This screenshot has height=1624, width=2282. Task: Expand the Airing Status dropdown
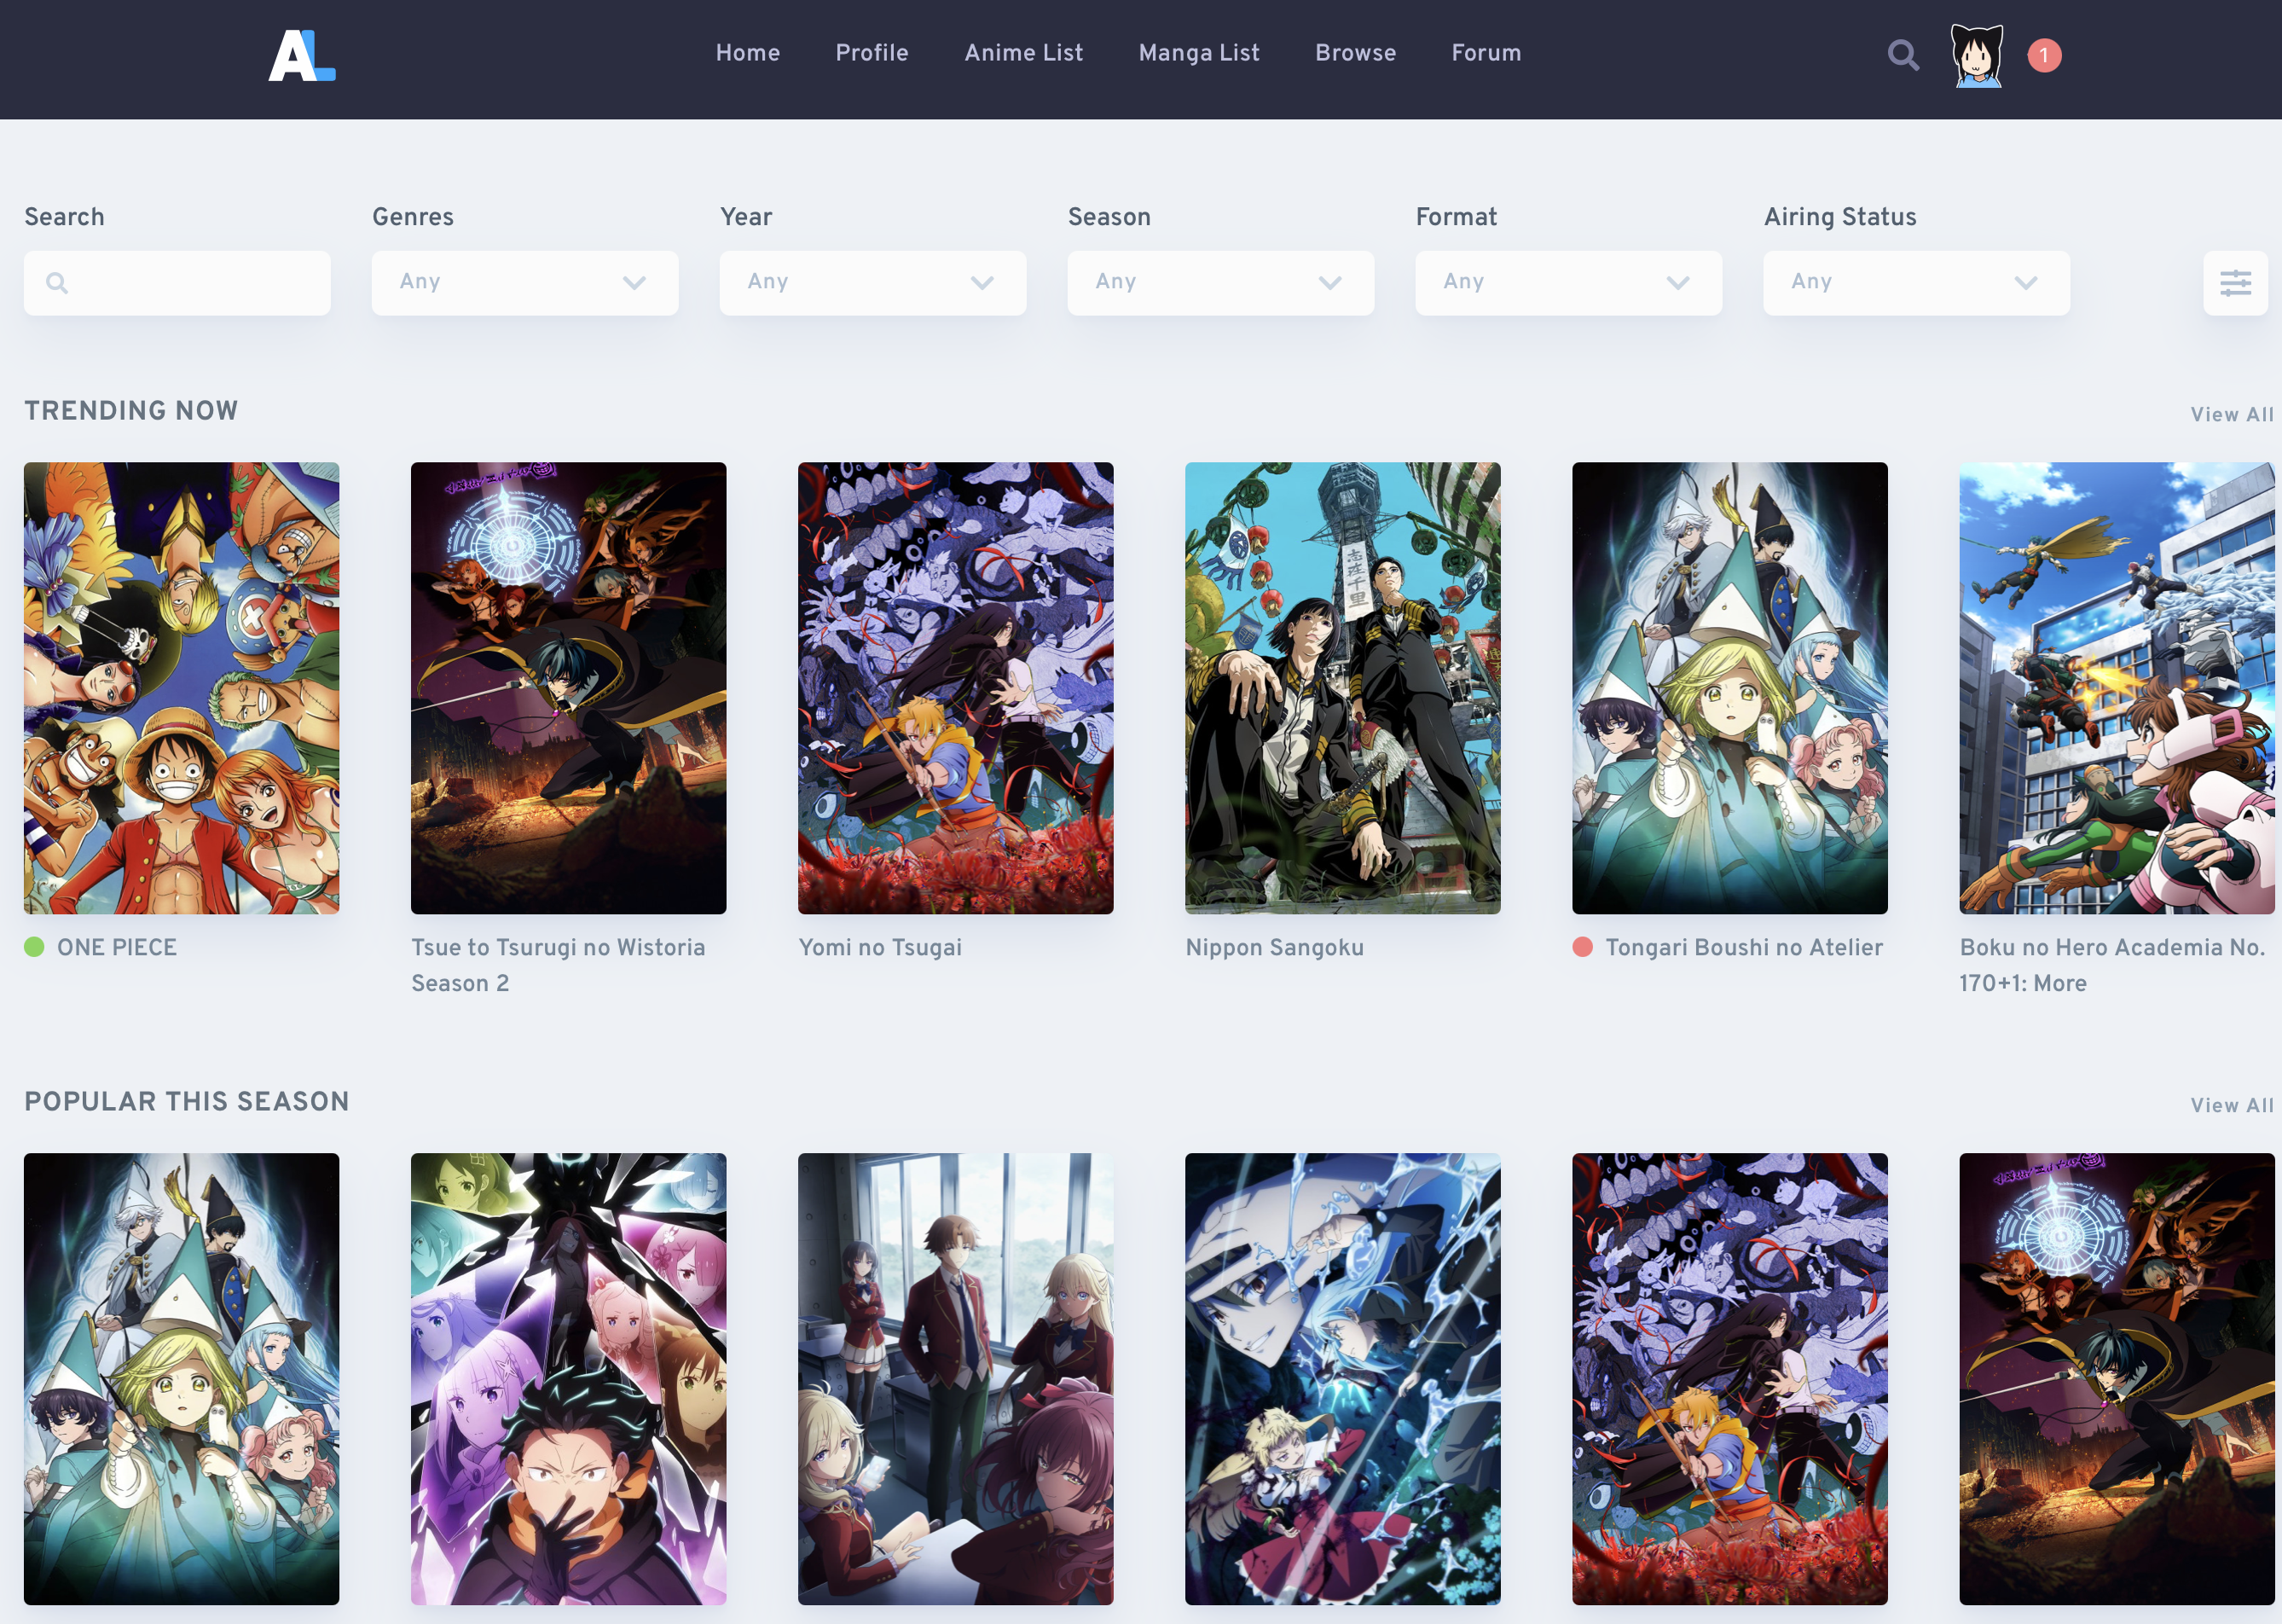click(1916, 283)
